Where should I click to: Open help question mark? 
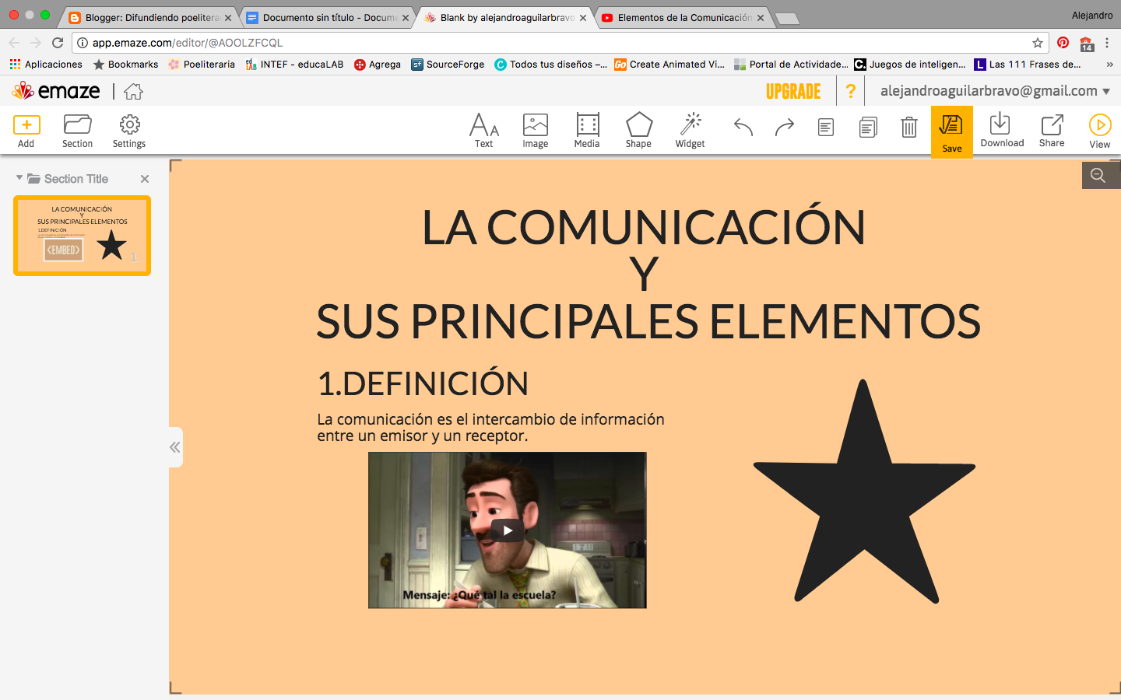coord(851,91)
